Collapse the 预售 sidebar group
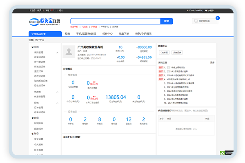 tap(57, 103)
